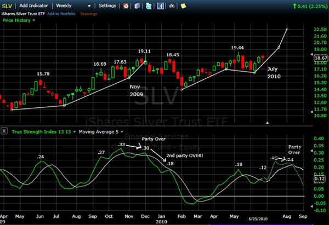This screenshot has height=225, width=329.
Task: Click the 0.12 indicator value label
Action: [x=320, y=178]
